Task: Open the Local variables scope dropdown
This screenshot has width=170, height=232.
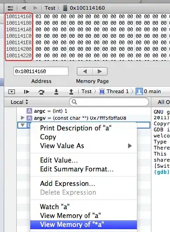Action: point(19,102)
